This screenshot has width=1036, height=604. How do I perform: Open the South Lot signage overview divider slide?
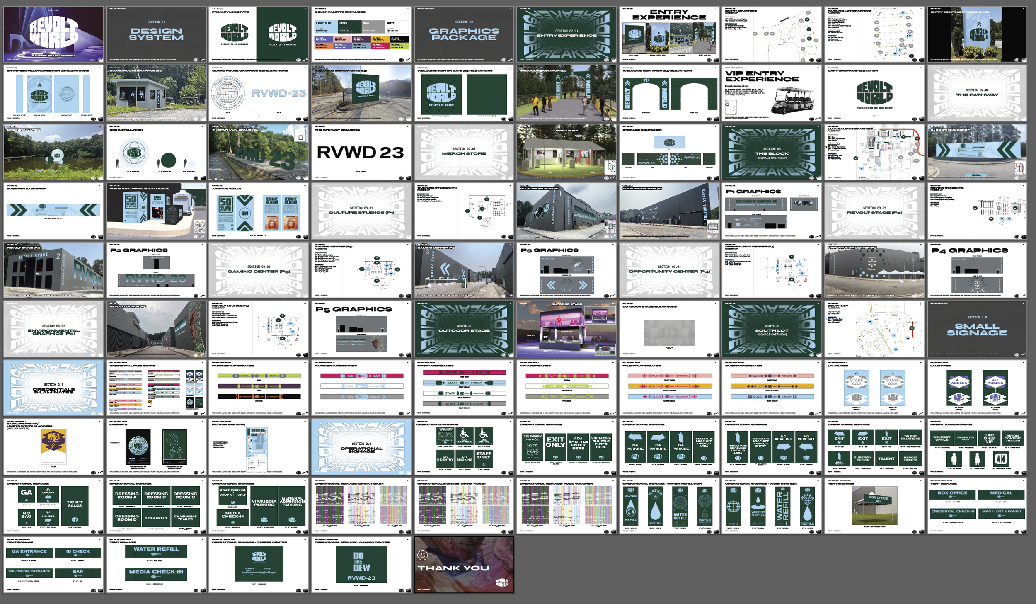click(x=772, y=329)
